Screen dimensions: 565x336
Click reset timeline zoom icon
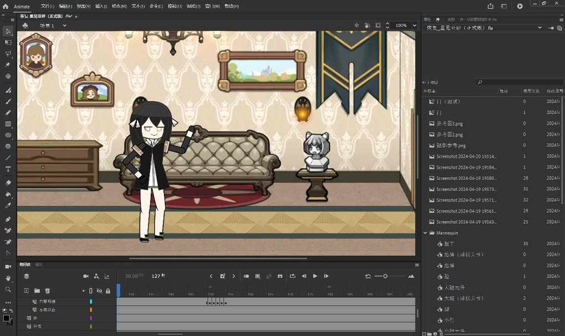point(368,276)
